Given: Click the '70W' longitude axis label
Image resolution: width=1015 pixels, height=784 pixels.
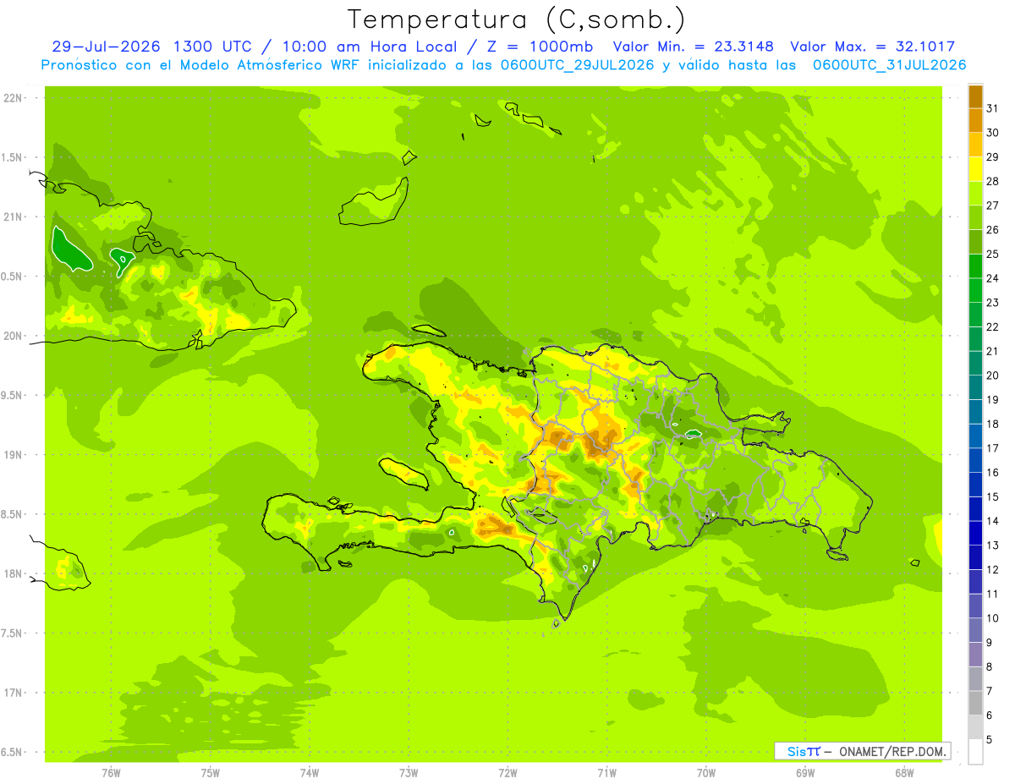Looking at the screenshot, I should tap(706, 773).
